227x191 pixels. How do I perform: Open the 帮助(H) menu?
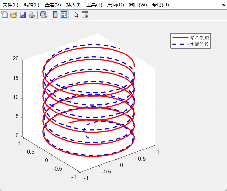160,5
